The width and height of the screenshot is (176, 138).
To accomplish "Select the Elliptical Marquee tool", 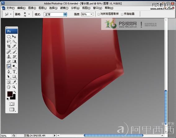I will pyautogui.click(x=9, y=37).
